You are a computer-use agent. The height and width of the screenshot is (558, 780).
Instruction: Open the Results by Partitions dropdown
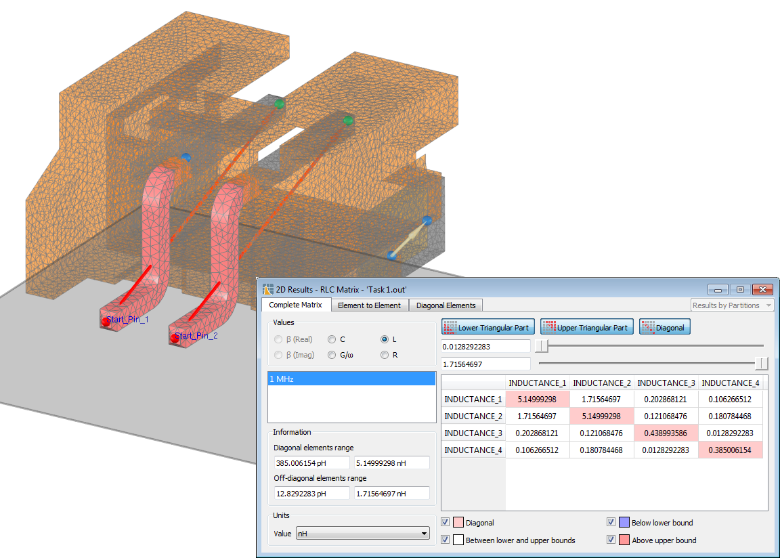[731, 305]
